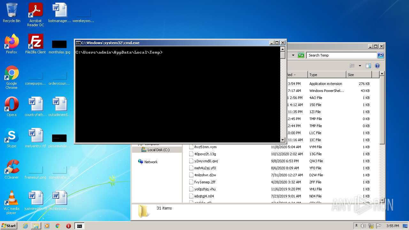Select outsideneed Word document on desktop

[59, 107]
